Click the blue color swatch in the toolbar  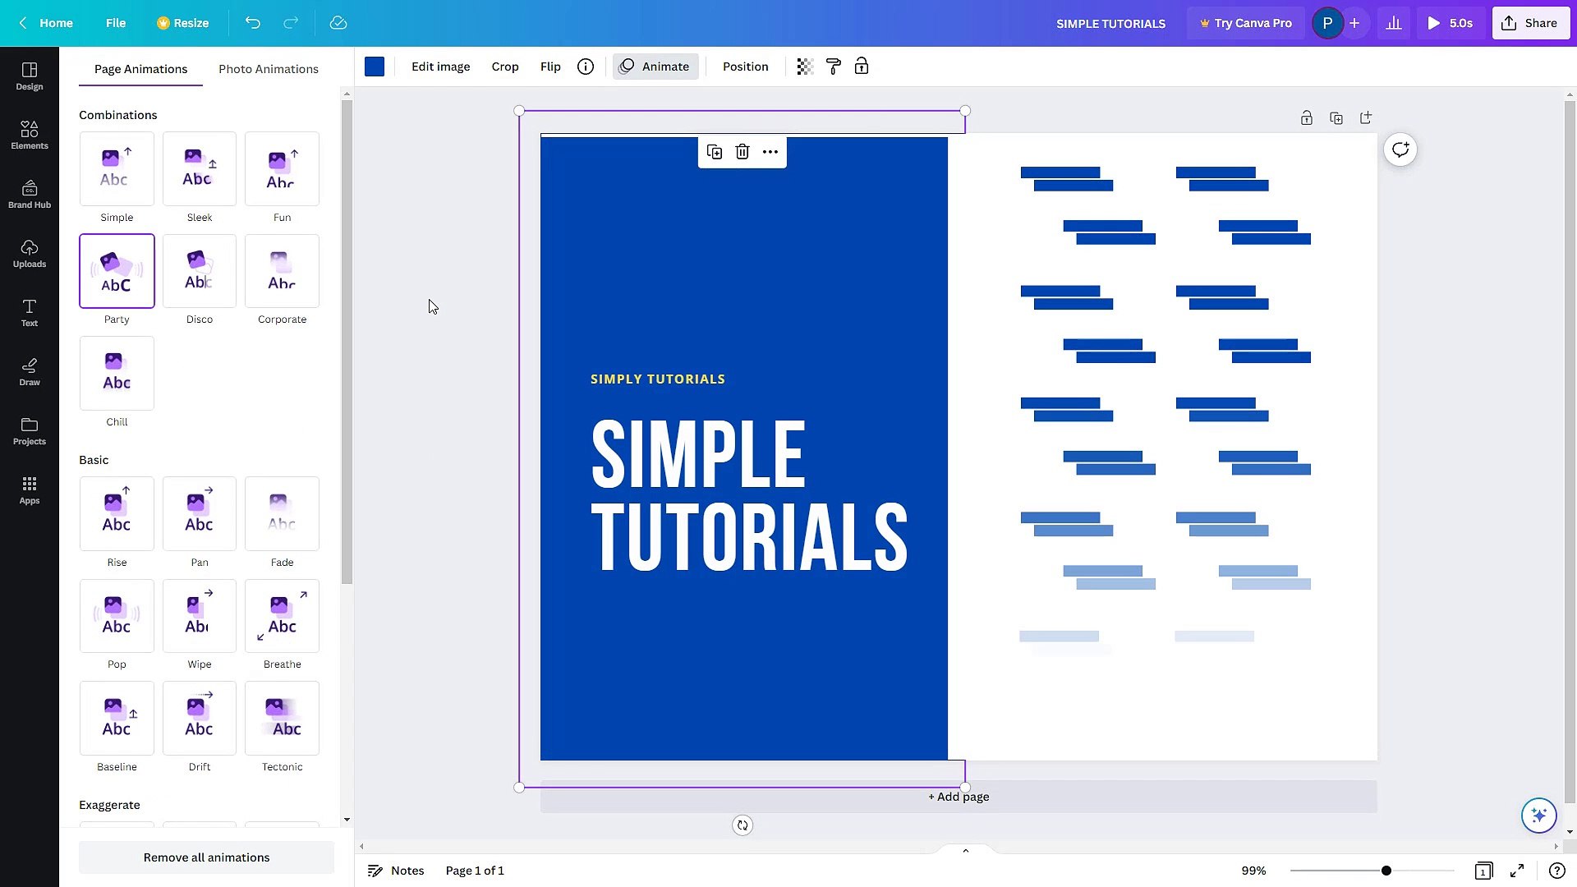click(375, 67)
